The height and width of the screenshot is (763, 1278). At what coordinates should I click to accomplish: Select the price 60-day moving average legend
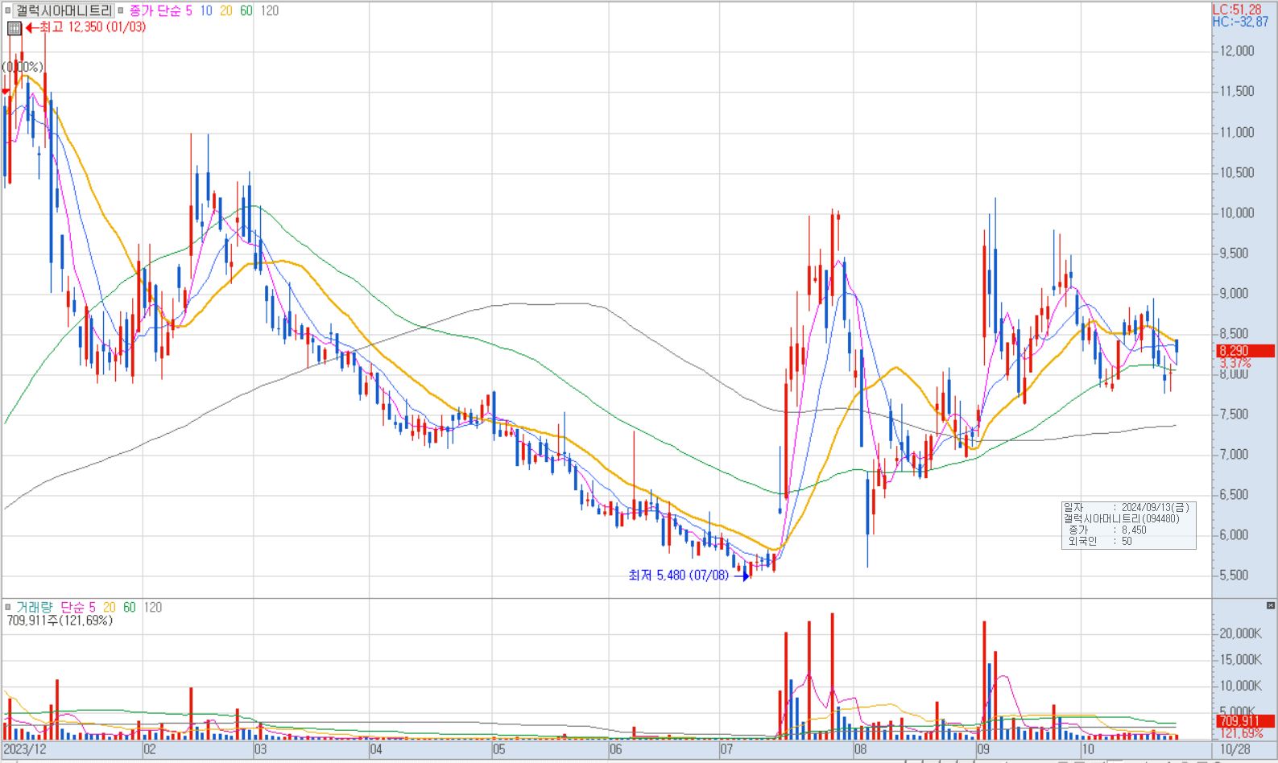tap(246, 10)
